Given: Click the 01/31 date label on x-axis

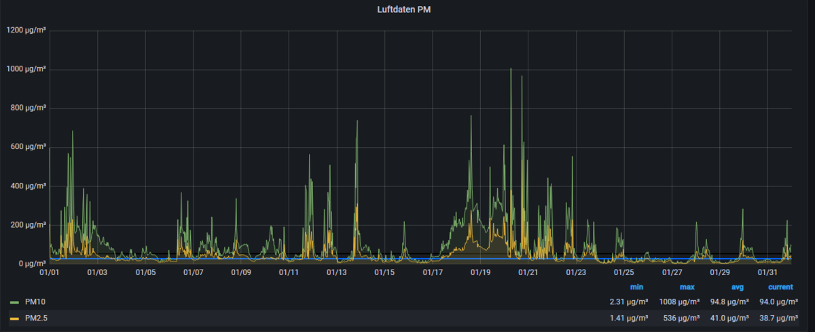Looking at the screenshot, I should click(x=767, y=272).
